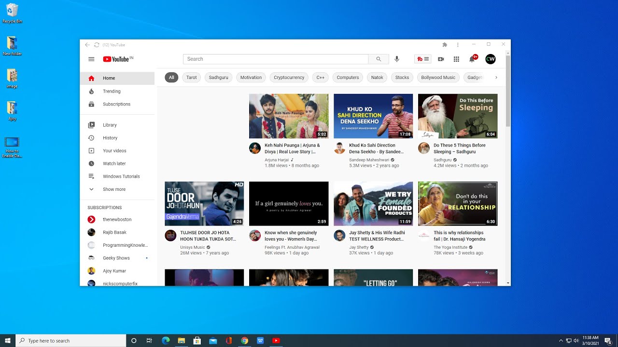This screenshot has width=618, height=347.
Task: Show hidden system tray icons
Action: click(x=561, y=341)
